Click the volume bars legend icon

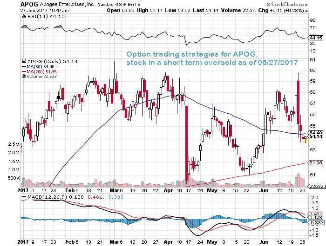(x=24, y=76)
